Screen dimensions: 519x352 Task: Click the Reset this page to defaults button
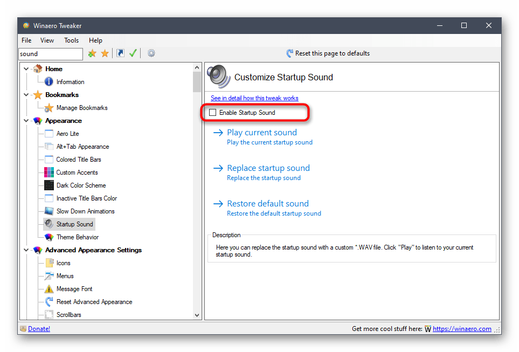pyautogui.click(x=328, y=53)
